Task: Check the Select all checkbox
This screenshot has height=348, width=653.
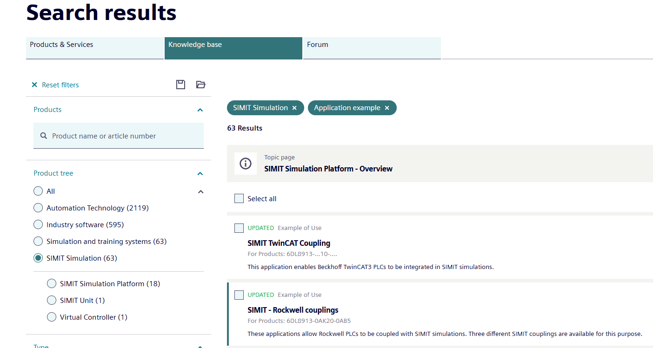Action: 239,199
